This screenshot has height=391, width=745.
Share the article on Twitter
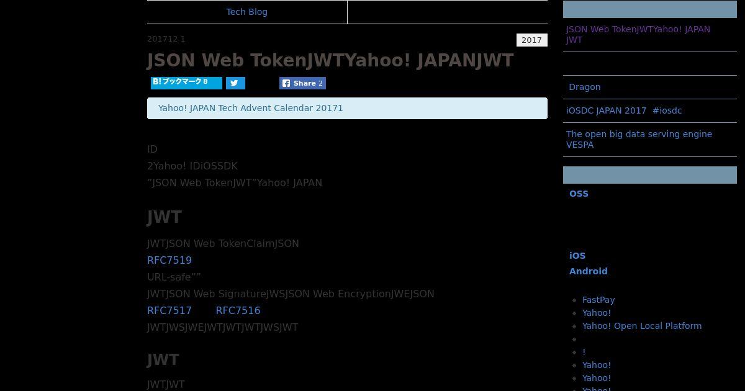coord(235,83)
